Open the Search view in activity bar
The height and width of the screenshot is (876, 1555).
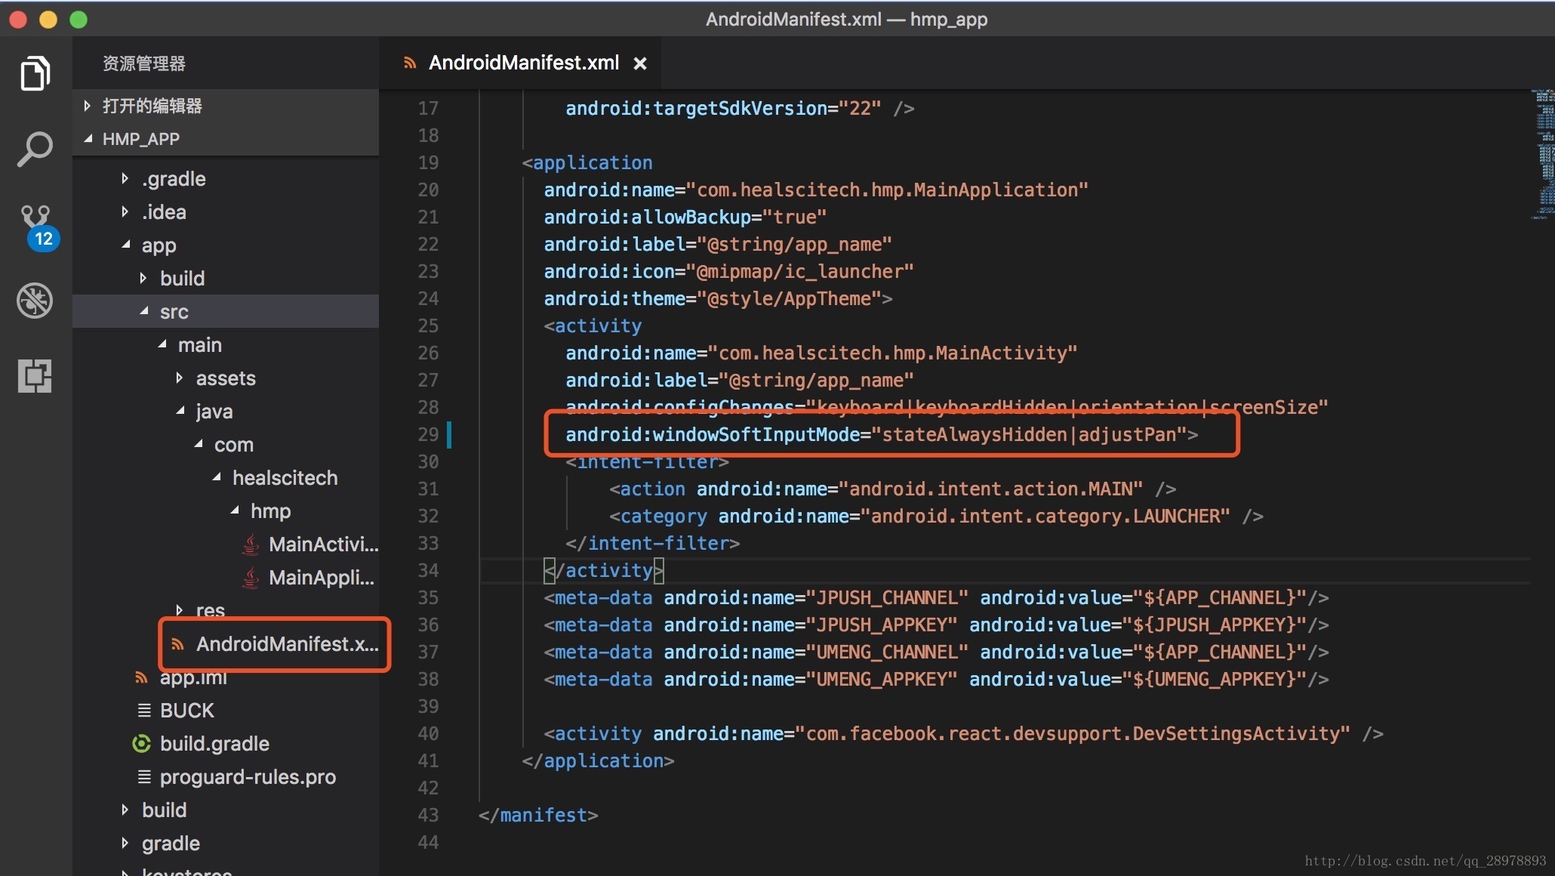click(x=35, y=149)
